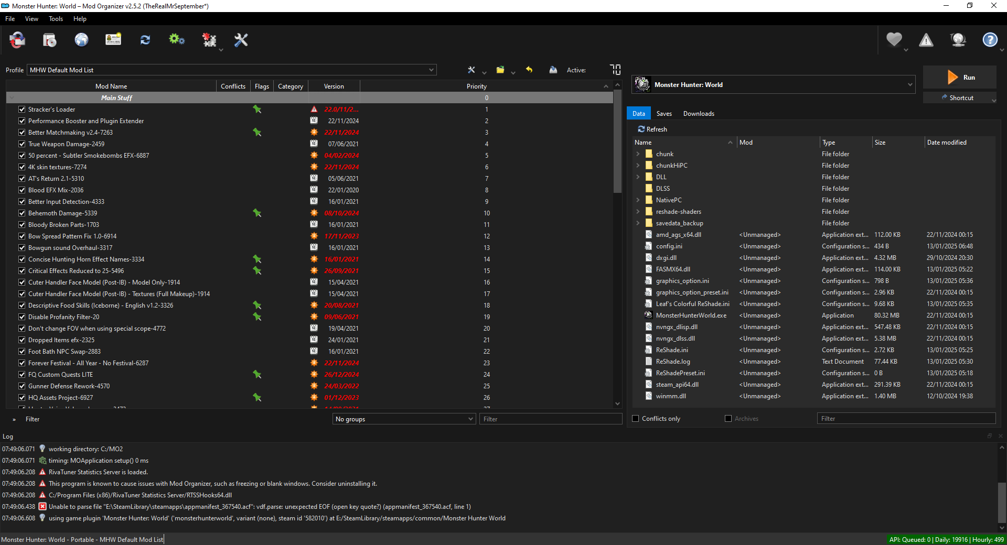
Task: Open the Tools puzzle-piece icon
Action: (209, 40)
